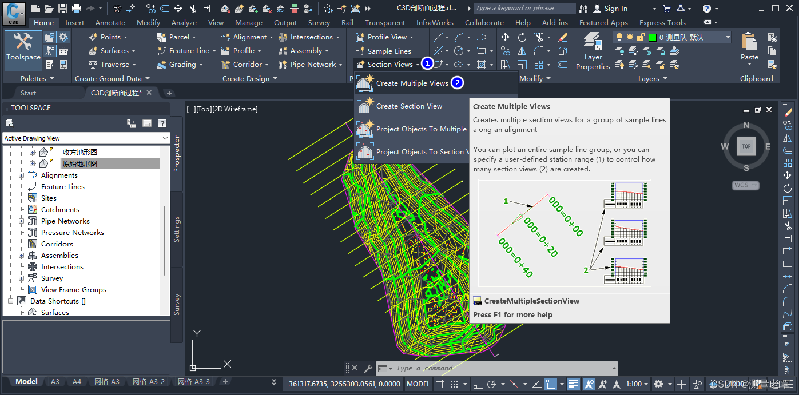799x395 pixels.
Task: Click the Autodesk App Store cart icon
Action: click(x=667, y=9)
